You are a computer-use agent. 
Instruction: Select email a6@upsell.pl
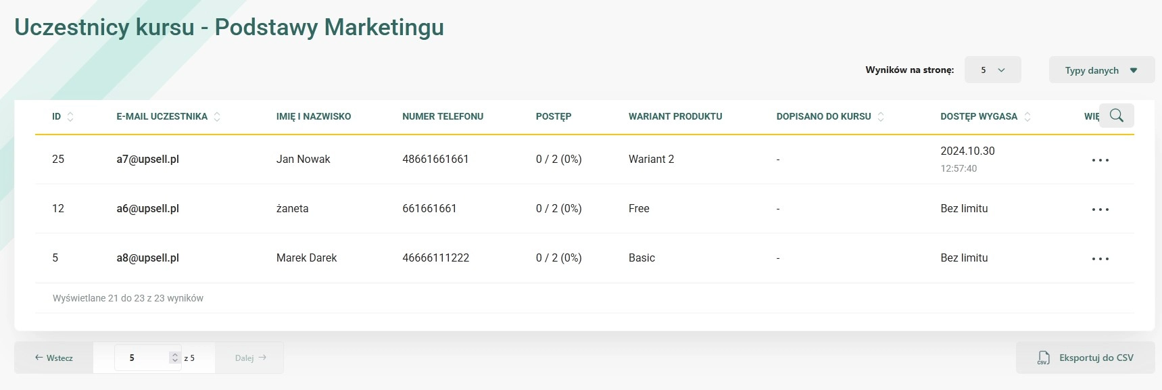(147, 208)
